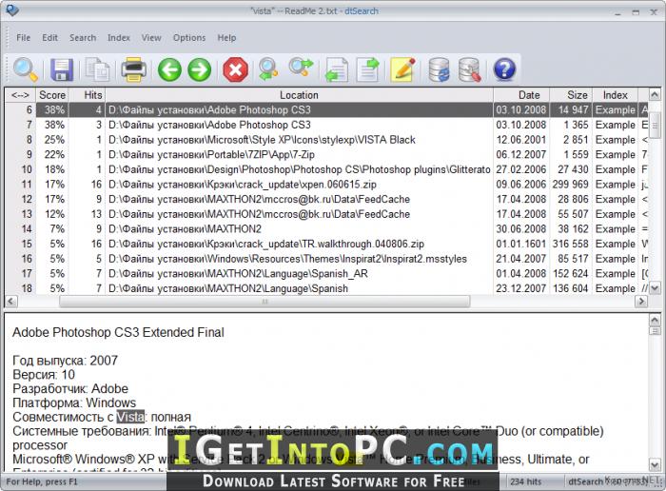Sort results by Index column header

tap(615, 95)
